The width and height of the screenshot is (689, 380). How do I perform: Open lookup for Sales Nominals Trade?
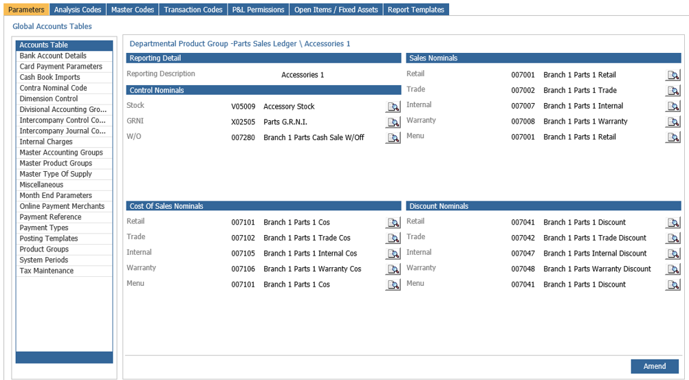[672, 91]
